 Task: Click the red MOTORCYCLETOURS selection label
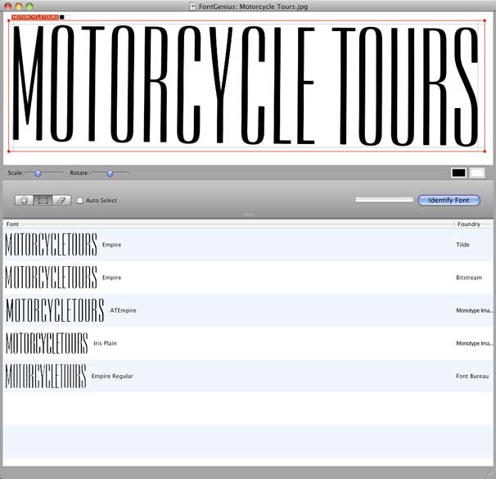(35, 17)
